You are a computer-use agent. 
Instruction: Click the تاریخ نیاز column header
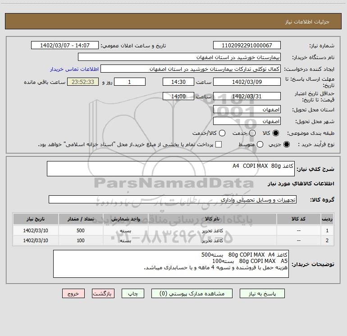point(36,219)
